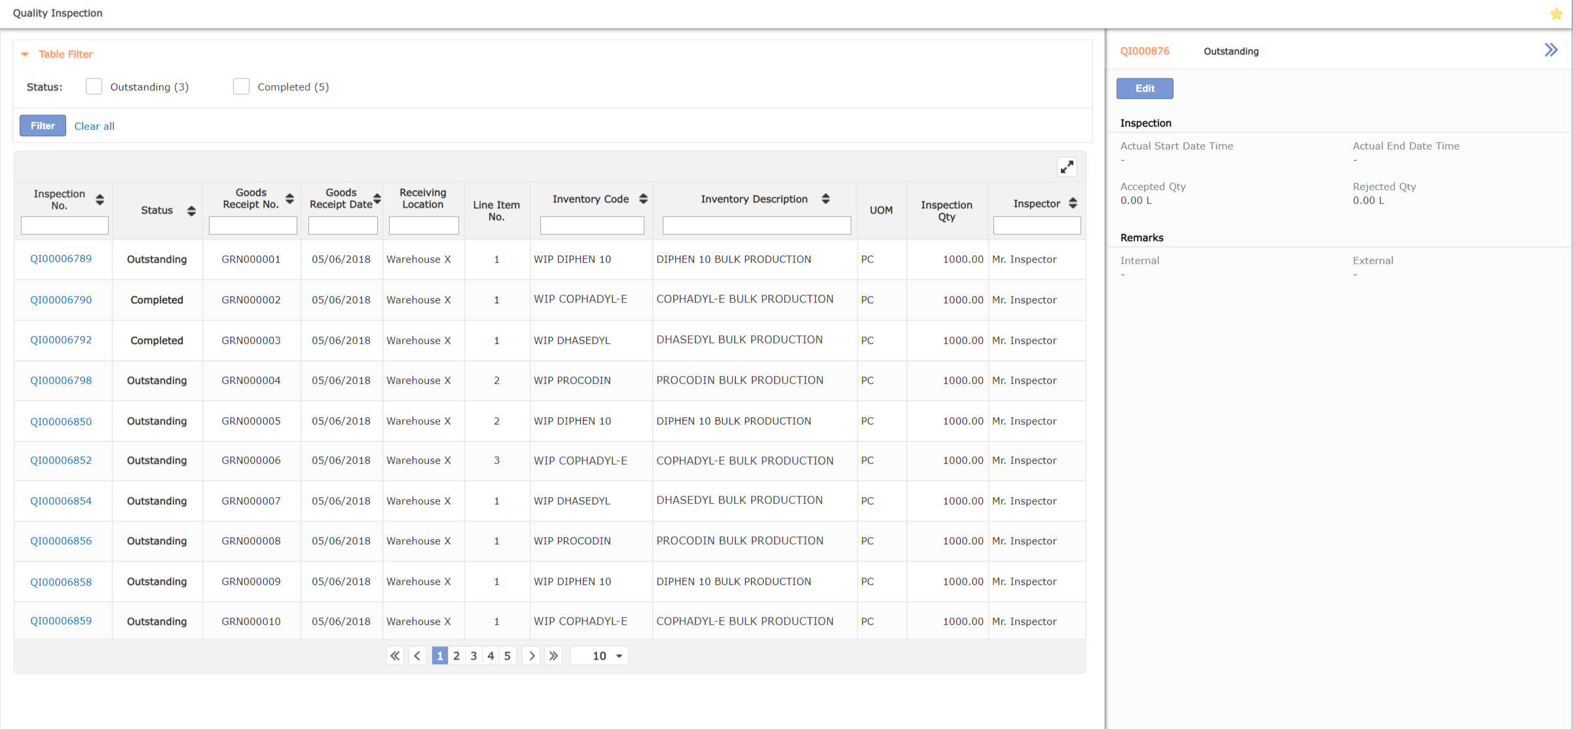
Task: Check the Completed status filter
Action: (241, 86)
